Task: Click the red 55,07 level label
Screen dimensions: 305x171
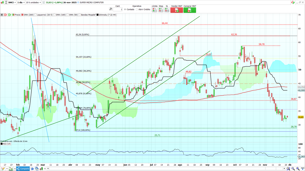Action: click(209, 54)
